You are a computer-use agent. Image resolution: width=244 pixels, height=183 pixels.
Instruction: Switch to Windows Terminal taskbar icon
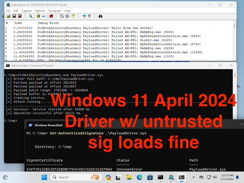181,177
